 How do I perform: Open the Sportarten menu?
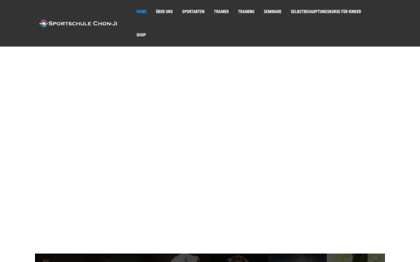pos(193,11)
